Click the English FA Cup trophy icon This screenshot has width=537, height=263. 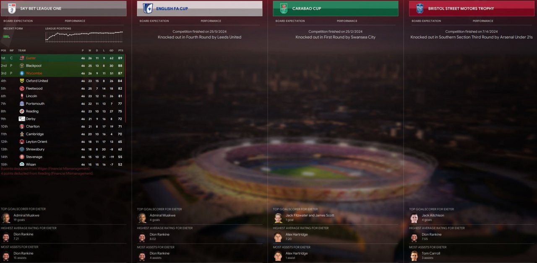coord(148,8)
